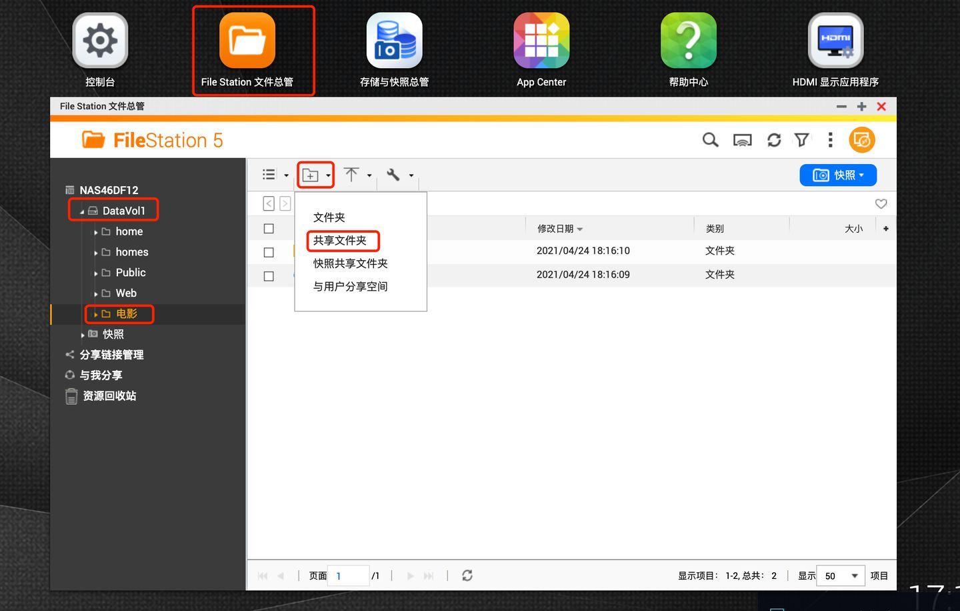Collapse the DataVol1 tree node
The width and height of the screenshot is (960, 611).
point(82,211)
